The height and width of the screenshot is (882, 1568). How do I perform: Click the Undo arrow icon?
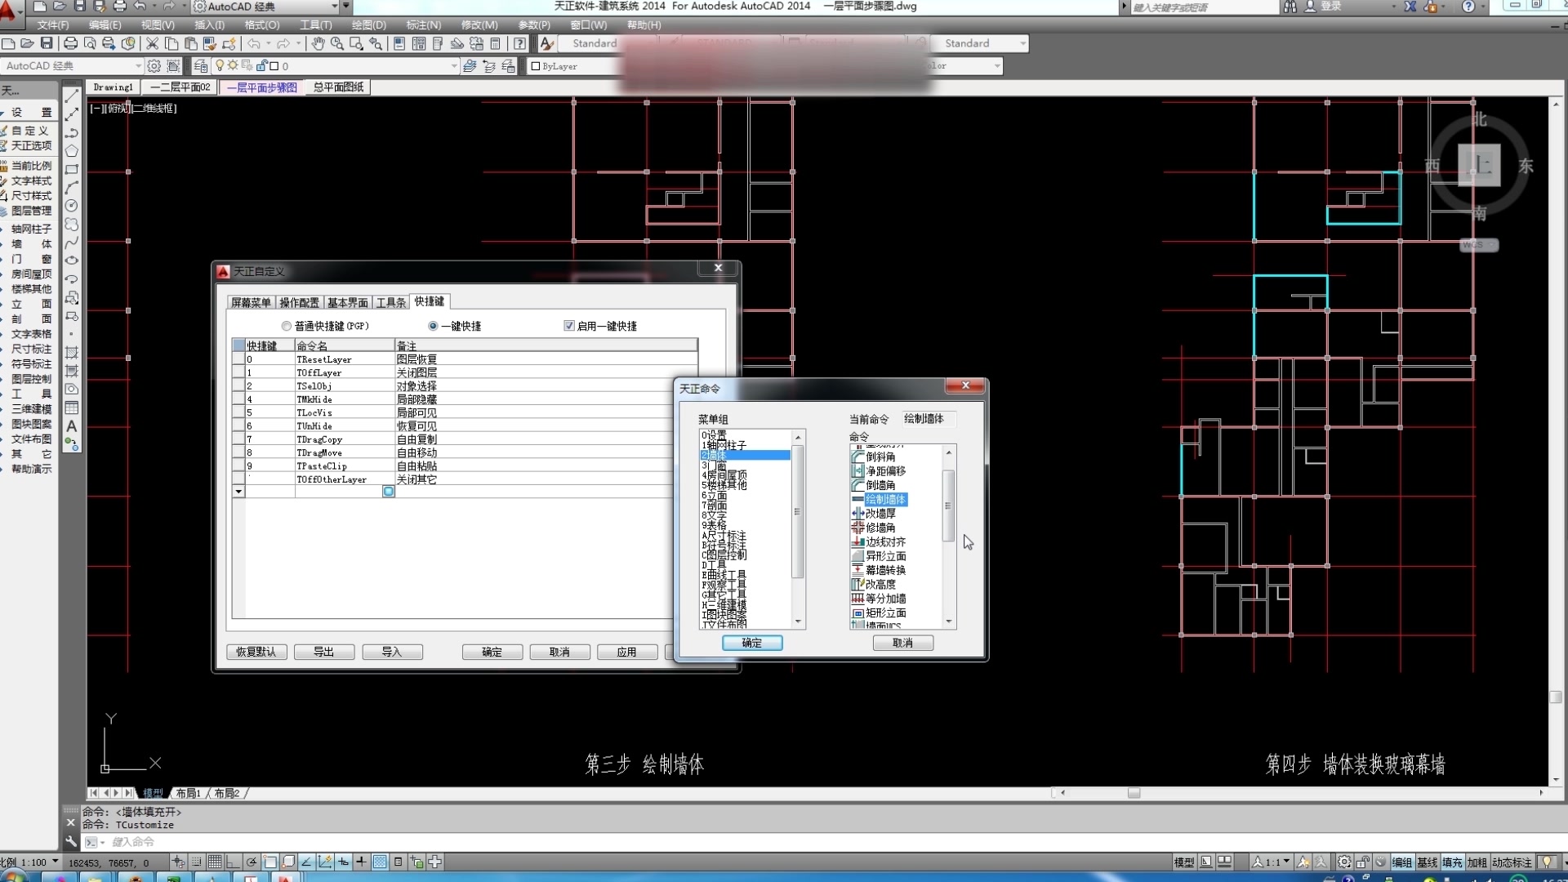pyautogui.click(x=254, y=43)
